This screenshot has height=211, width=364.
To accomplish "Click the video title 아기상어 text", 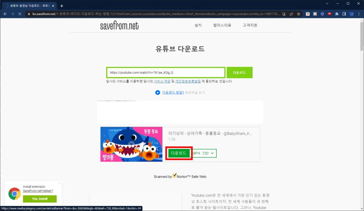I will [x=210, y=134].
